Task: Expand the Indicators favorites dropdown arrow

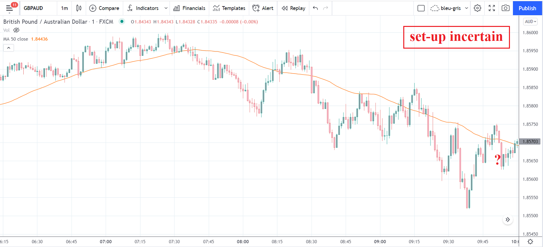Action: [166, 8]
